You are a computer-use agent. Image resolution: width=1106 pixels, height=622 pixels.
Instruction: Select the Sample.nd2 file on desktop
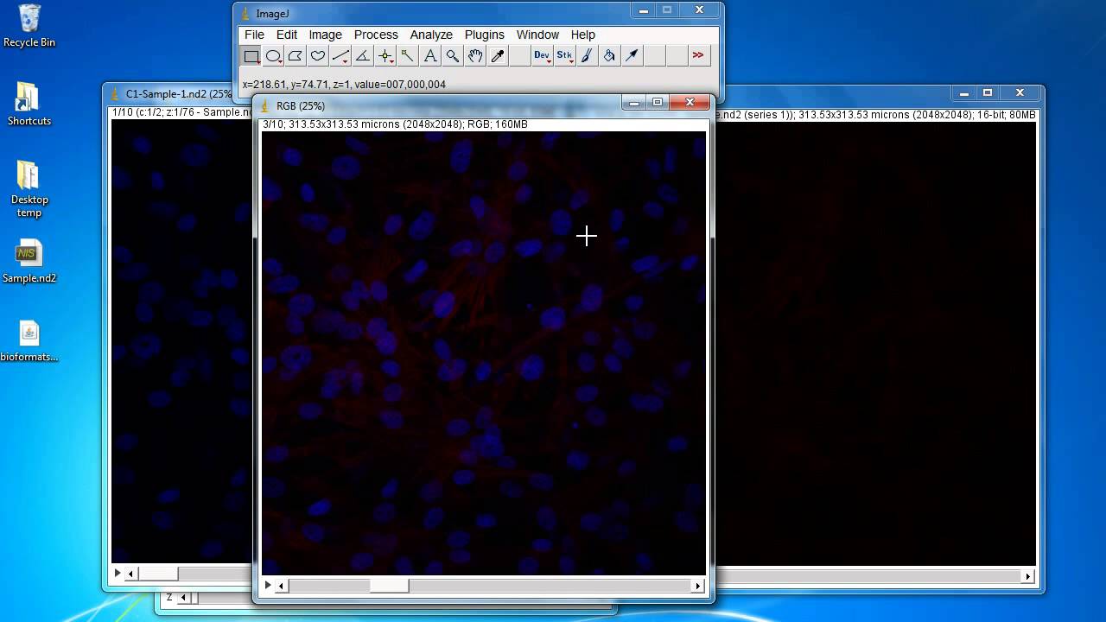(29, 262)
